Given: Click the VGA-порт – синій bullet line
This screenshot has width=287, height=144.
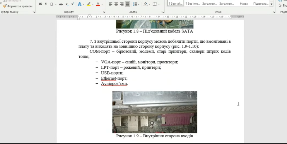Looking at the screenshot, I should tap(139, 62).
